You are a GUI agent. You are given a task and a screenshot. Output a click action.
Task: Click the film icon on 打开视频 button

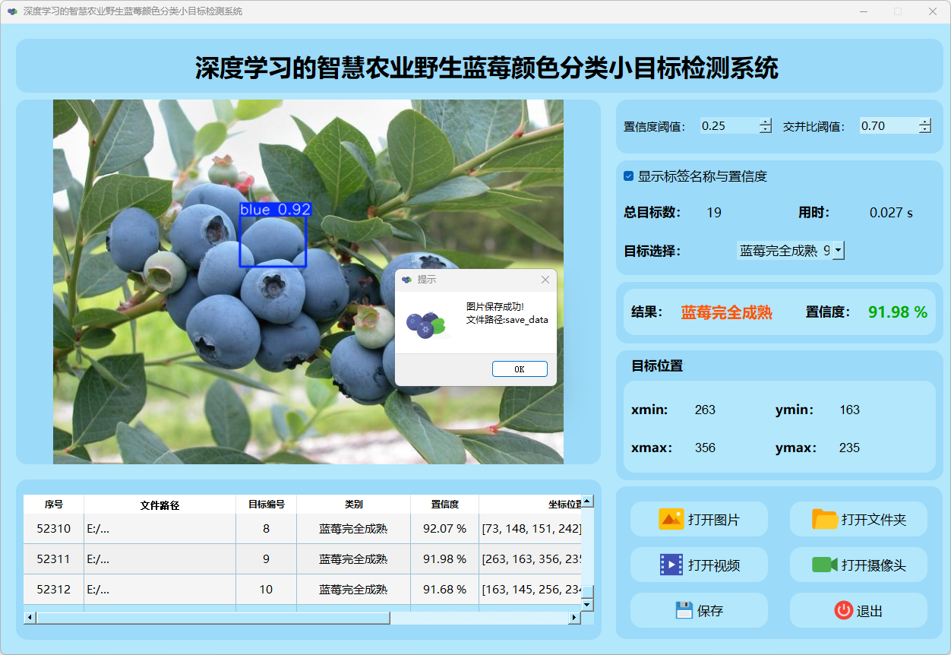click(671, 565)
